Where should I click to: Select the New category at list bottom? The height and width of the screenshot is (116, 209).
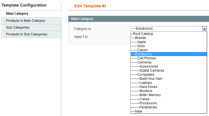pos(169,111)
